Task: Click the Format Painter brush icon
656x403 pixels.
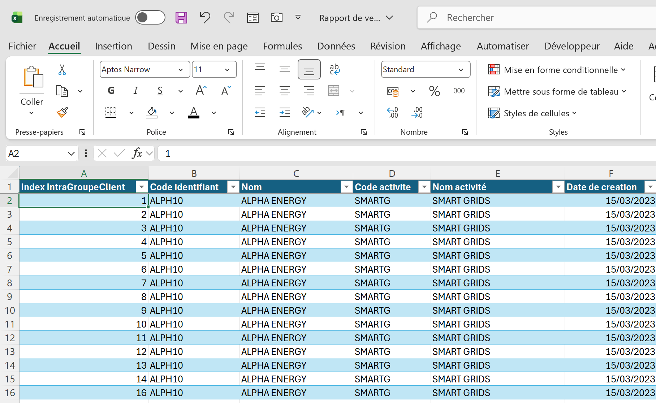Action: (62, 112)
